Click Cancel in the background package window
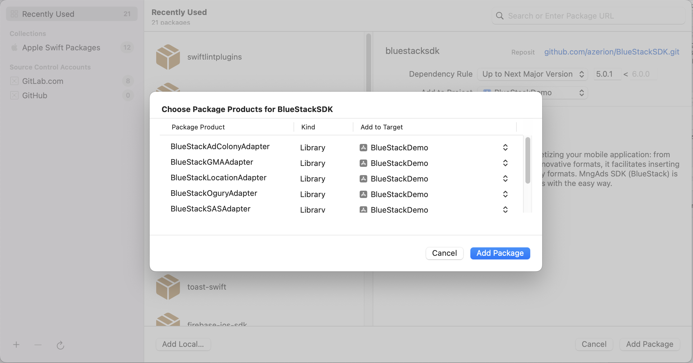Image resolution: width=693 pixels, height=363 pixels. (594, 344)
